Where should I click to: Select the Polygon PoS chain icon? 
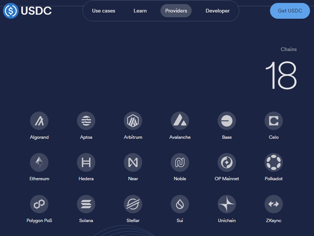(39, 204)
